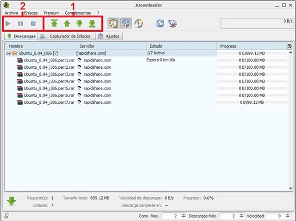The width and height of the screenshot is (296, 221).
Task: Sort by the Progreso column header
Action: point(252,46)
